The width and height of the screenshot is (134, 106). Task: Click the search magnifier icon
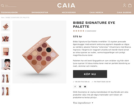pos(2,6)
